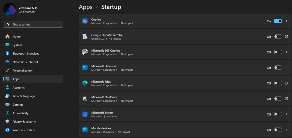This screenshot has width=292, height=138.
Task: Click the Microsoft OneDrive name text
Action: (x=104, y=97)
